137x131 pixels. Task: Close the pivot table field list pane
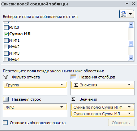tap(133, 4)
